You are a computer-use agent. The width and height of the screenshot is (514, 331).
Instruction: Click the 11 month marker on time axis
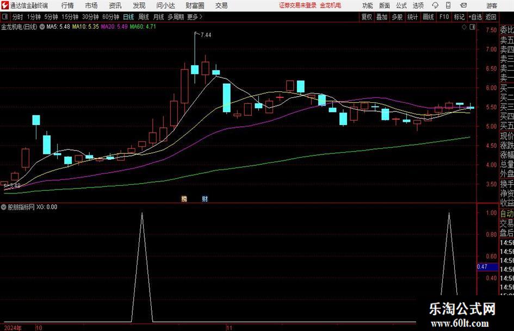click(x=229, y=328)
